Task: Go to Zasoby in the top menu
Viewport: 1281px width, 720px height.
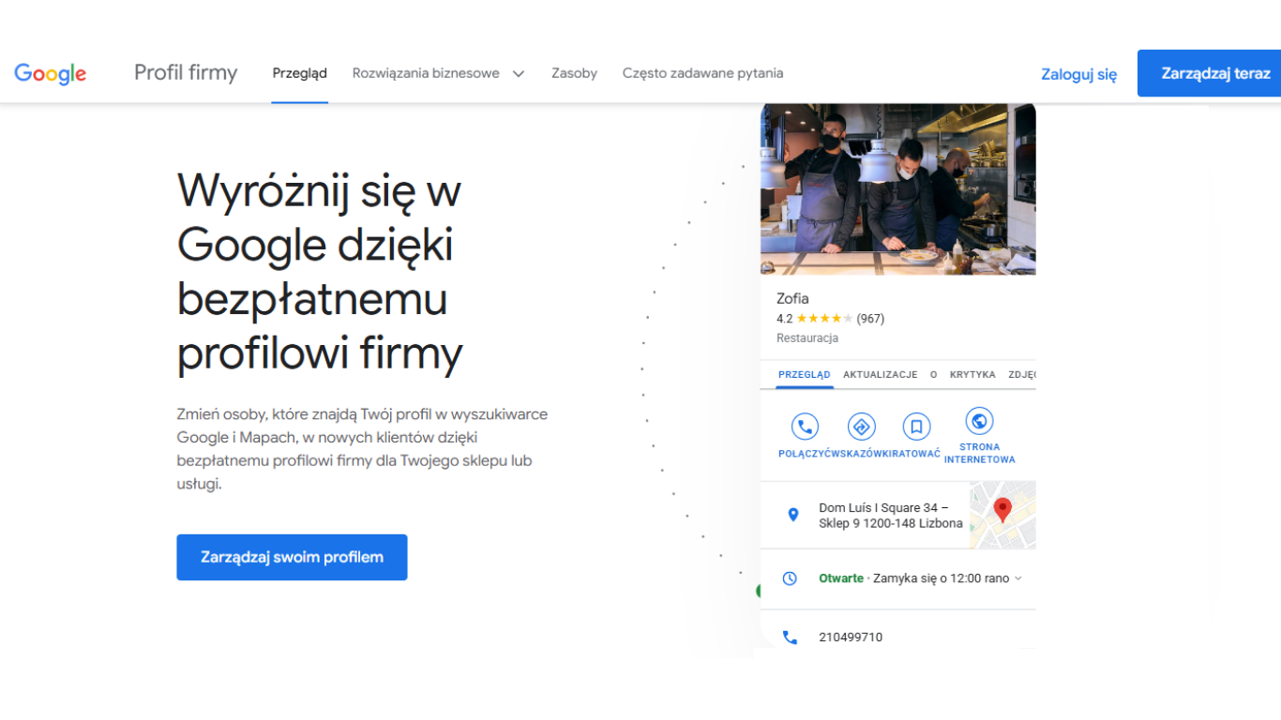Action: [574, 73]
